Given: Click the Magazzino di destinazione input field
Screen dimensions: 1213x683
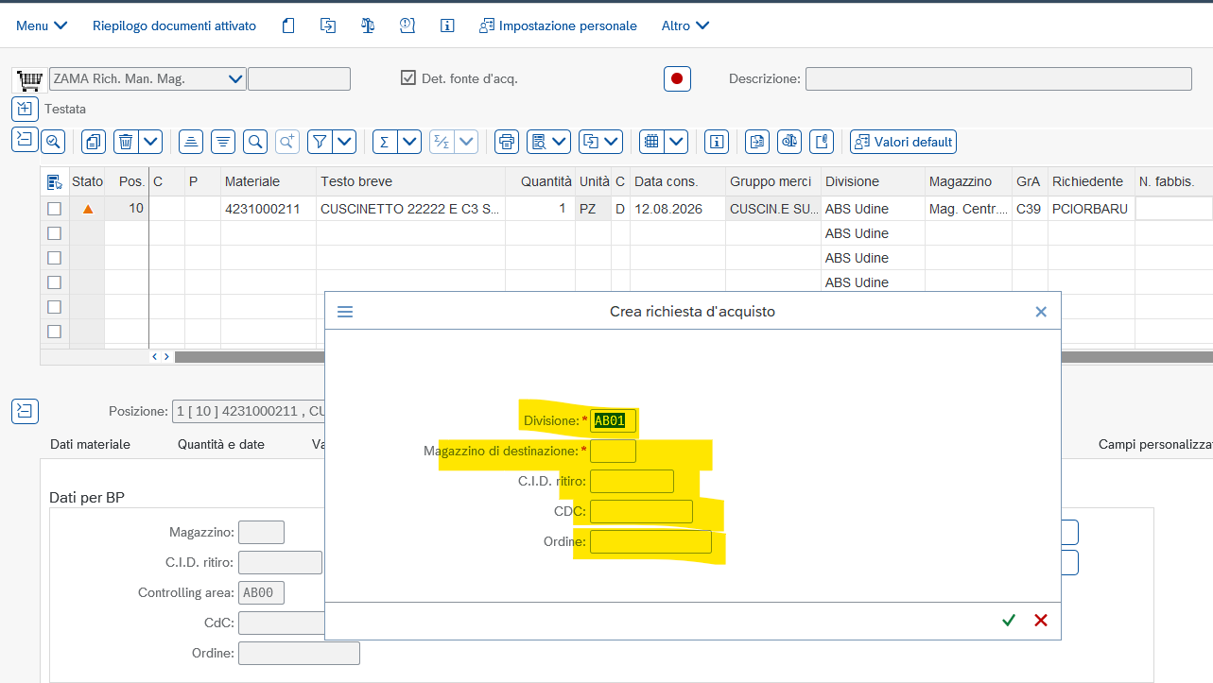Looking at the screenshot, I should (613, 451).
